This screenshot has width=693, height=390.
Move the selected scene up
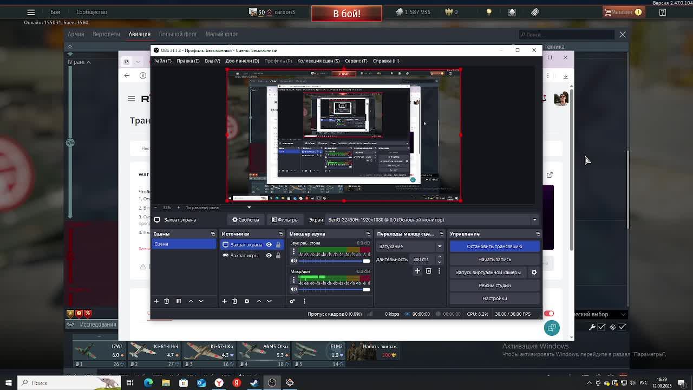[x=191, y=301]
